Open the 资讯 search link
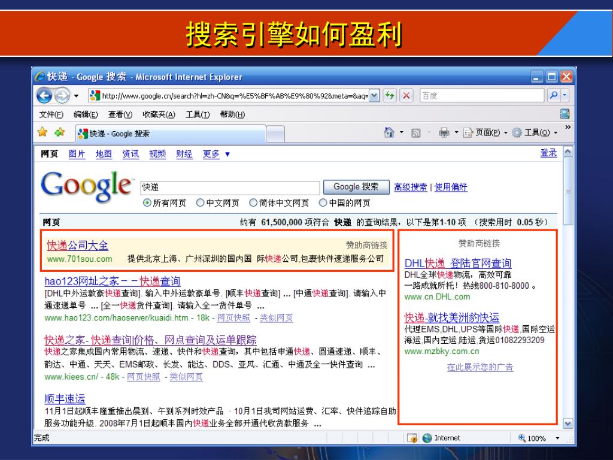Viewport: 613px width, 460px height. point(131,154)
